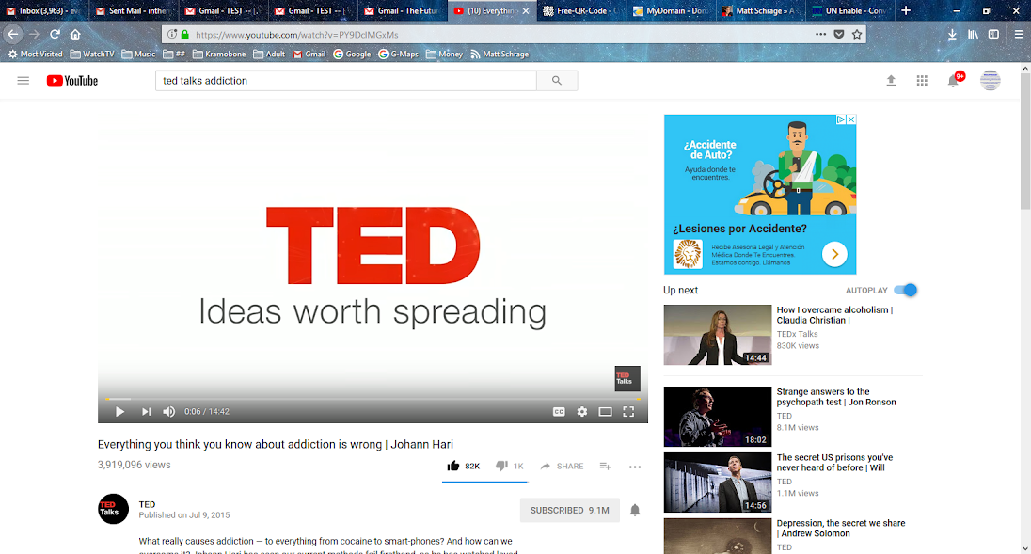Bookmark this page with star icon
This screenshot has width=1031, height=554.
pos(857,34)
